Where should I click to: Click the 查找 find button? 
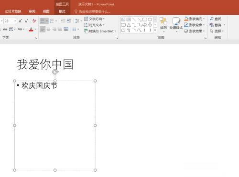(216, 19)
